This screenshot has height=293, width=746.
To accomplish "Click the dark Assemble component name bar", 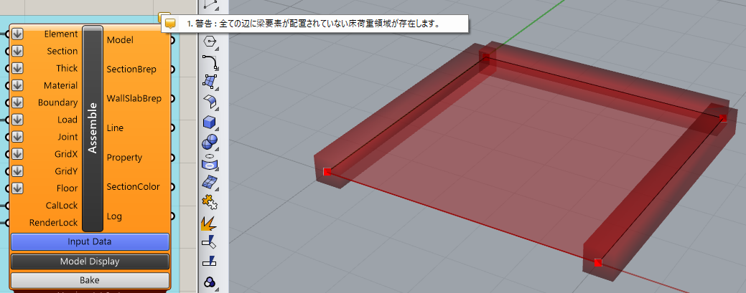I will click(x=93, y=129).
